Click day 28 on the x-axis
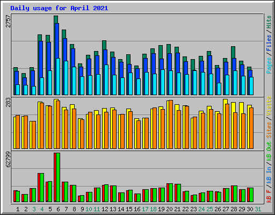 [234, 209]
